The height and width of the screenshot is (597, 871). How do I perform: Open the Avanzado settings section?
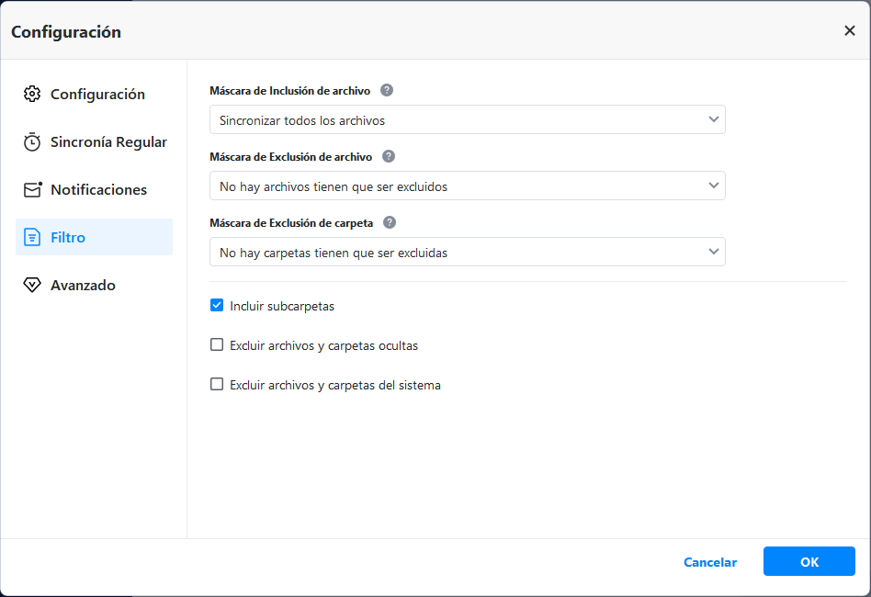(83, 286)
